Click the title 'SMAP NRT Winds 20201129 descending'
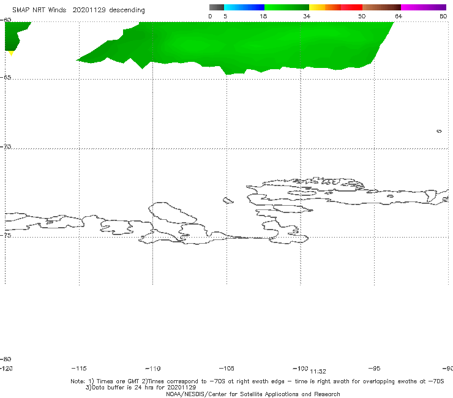453x398 pixels. point(78,10)
